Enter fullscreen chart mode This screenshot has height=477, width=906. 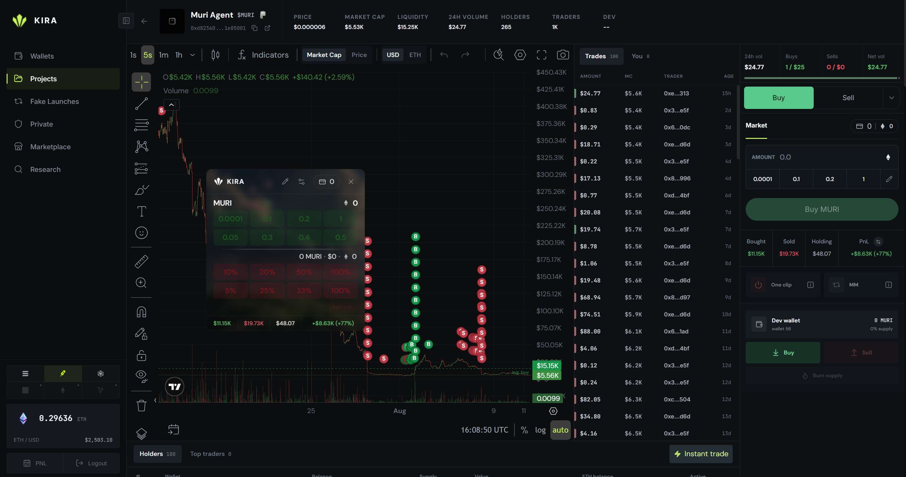[x=541, y=55]
